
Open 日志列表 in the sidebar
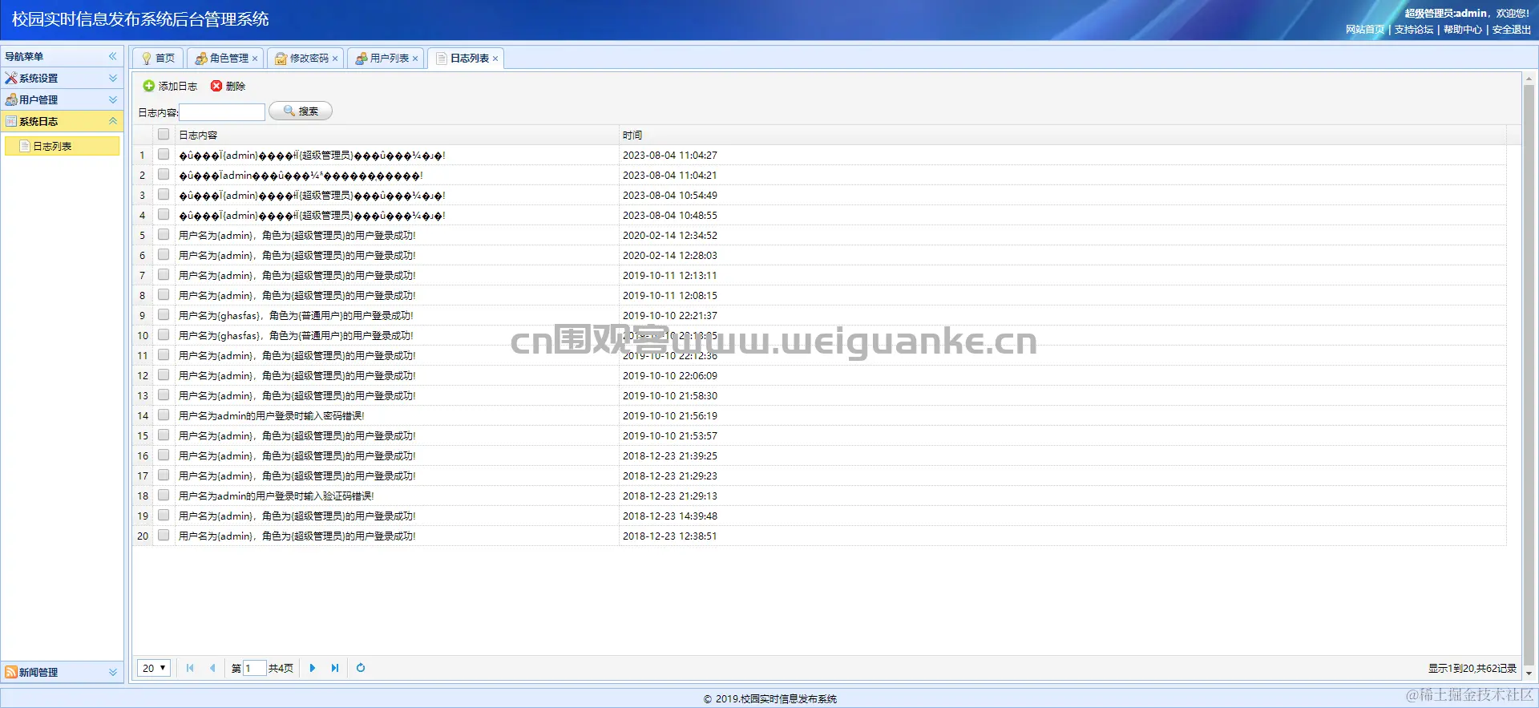(62, 146)
